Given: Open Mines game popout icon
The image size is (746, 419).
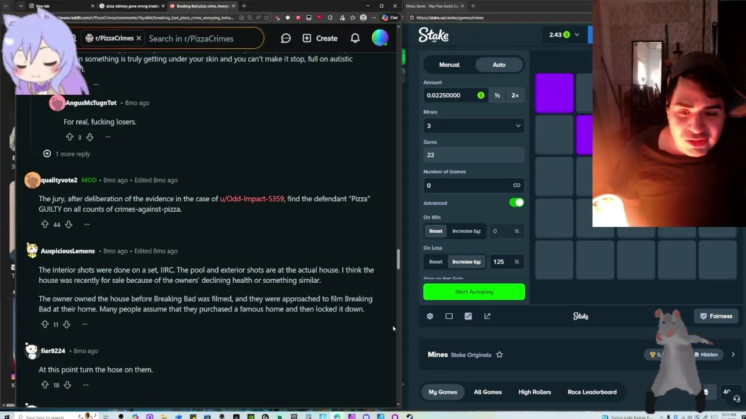Looking at the screenshot, I should 487,316.
